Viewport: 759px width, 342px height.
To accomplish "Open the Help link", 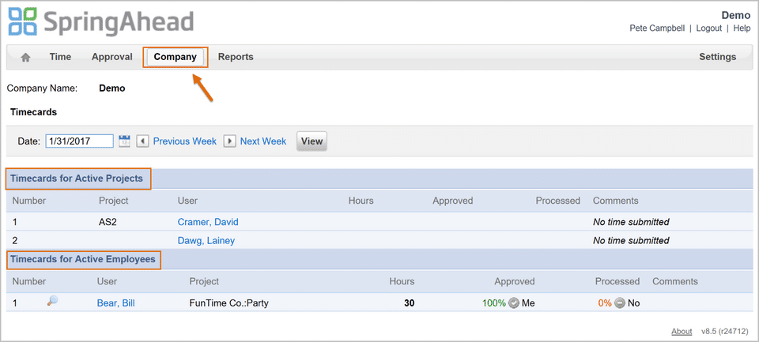I will click(742, 28).
